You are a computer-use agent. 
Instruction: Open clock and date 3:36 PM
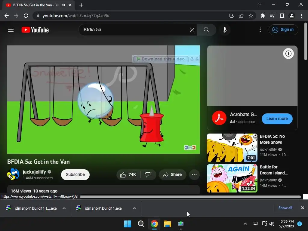[287, 224]
